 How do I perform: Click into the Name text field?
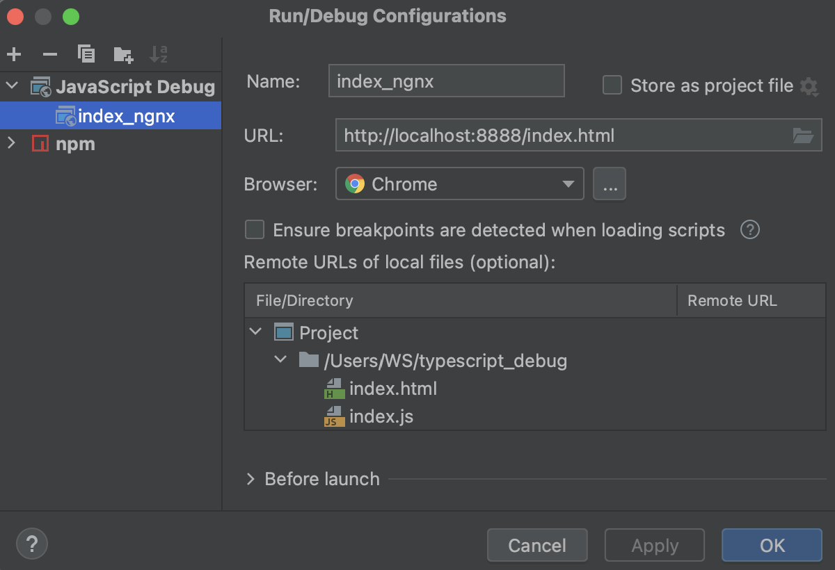click(x=446, y=81)
